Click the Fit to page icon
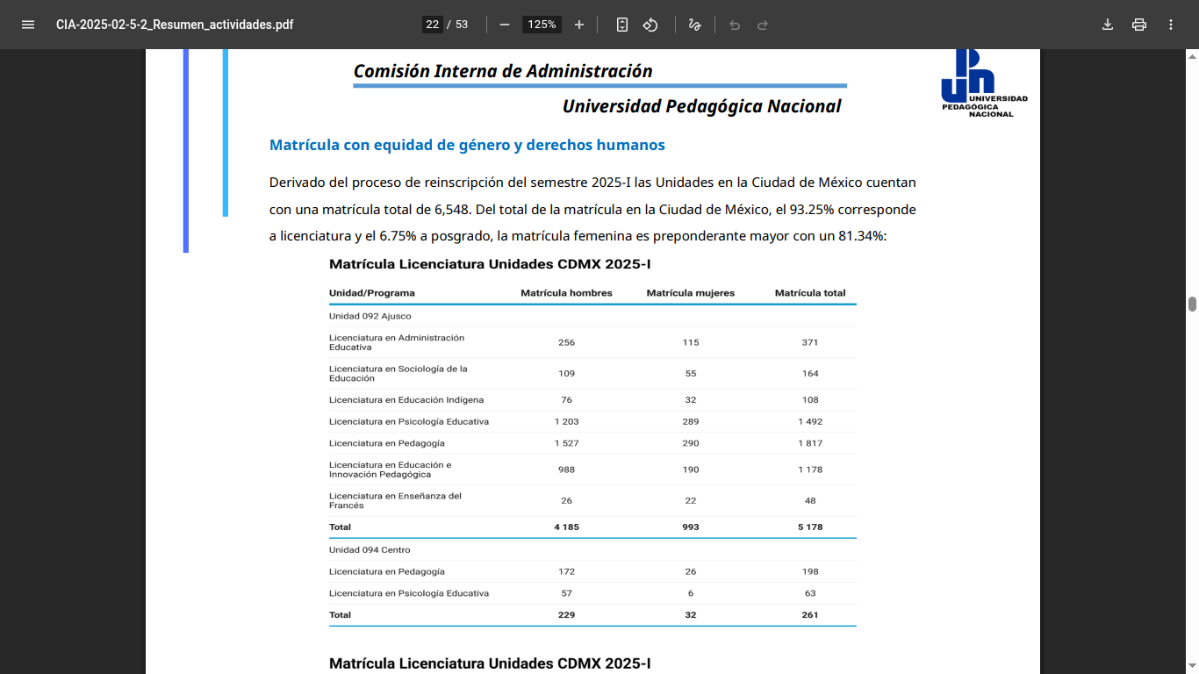 point(622,25)
